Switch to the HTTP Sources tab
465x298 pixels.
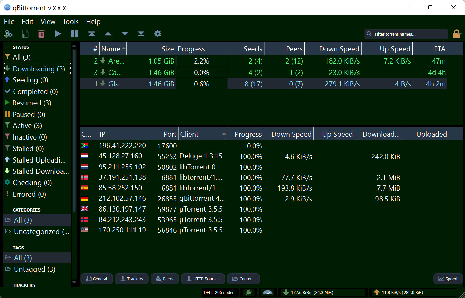pyautogui.click(x=203, y=279)
